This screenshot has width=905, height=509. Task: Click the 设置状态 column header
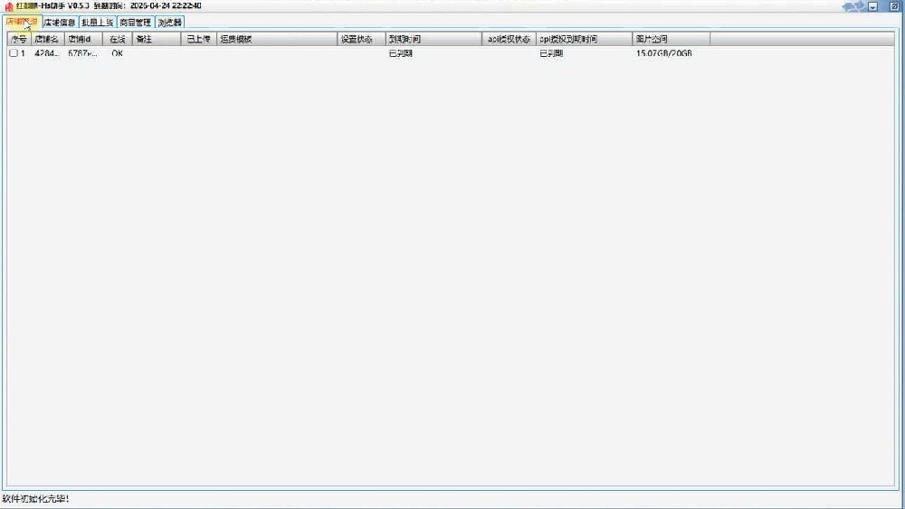tap(361, 39)
